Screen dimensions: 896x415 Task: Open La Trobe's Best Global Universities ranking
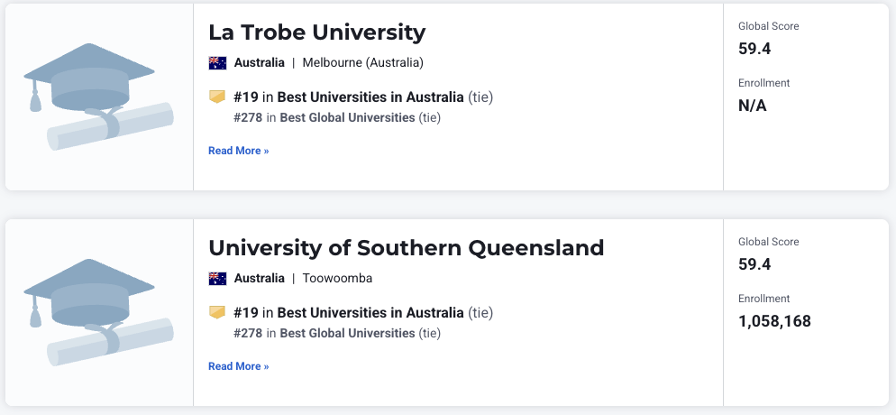[x=347, y=117]
